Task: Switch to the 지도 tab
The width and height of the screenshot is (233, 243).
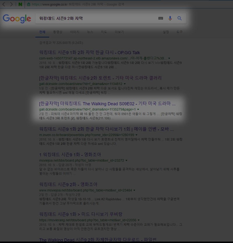Action: [x=104, y=32]
